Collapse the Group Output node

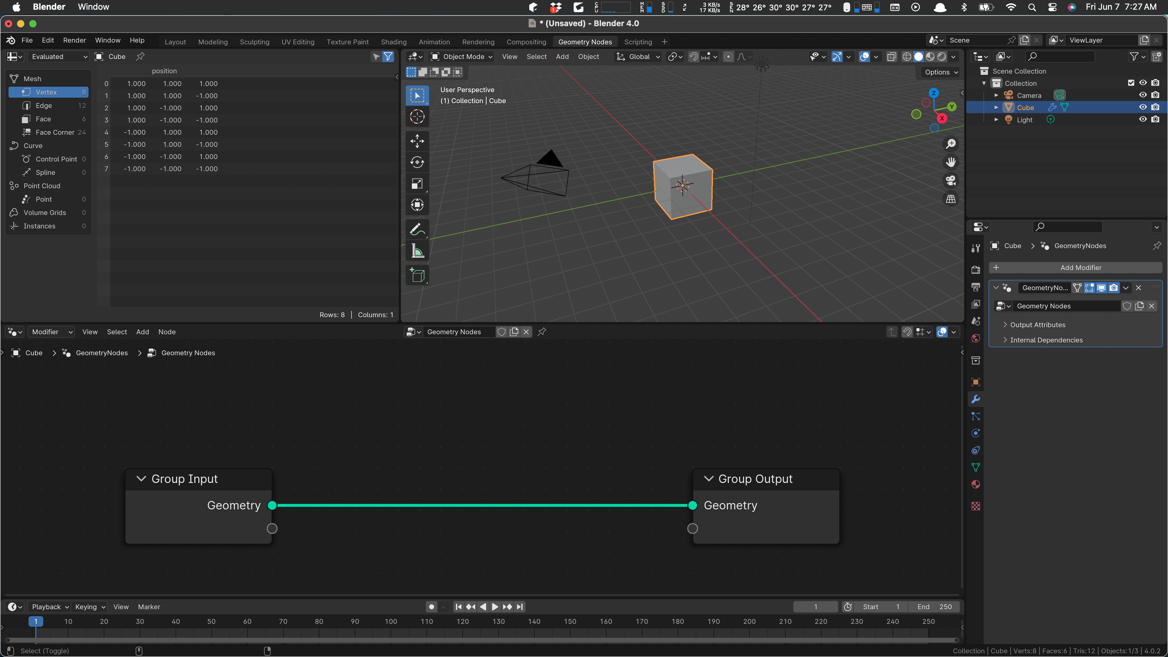(708, 479)
